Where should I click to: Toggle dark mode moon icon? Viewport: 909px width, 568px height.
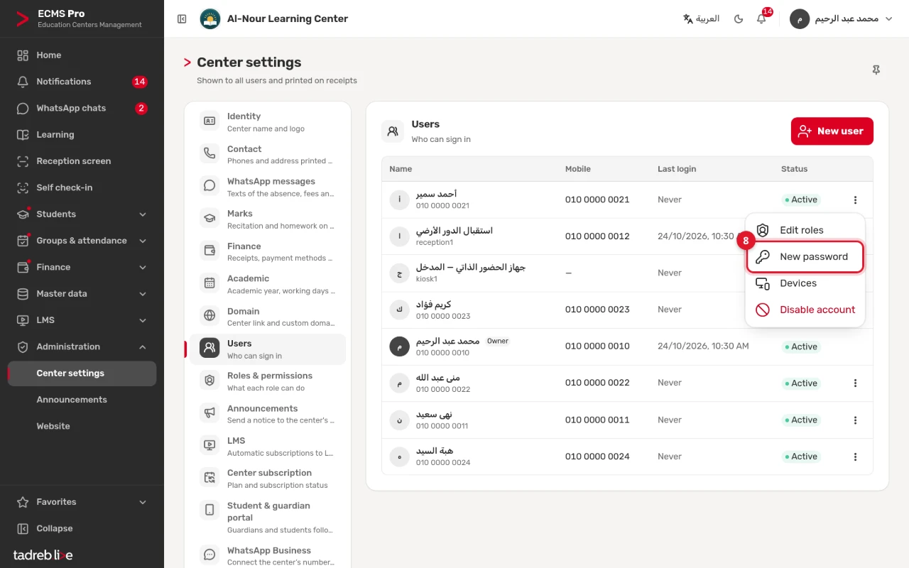click(739, 19)
